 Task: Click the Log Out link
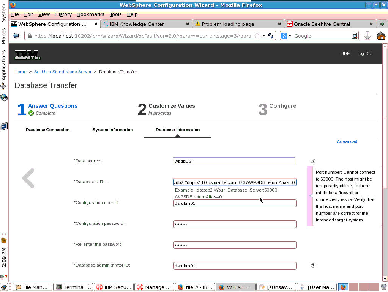coord(365,53)
